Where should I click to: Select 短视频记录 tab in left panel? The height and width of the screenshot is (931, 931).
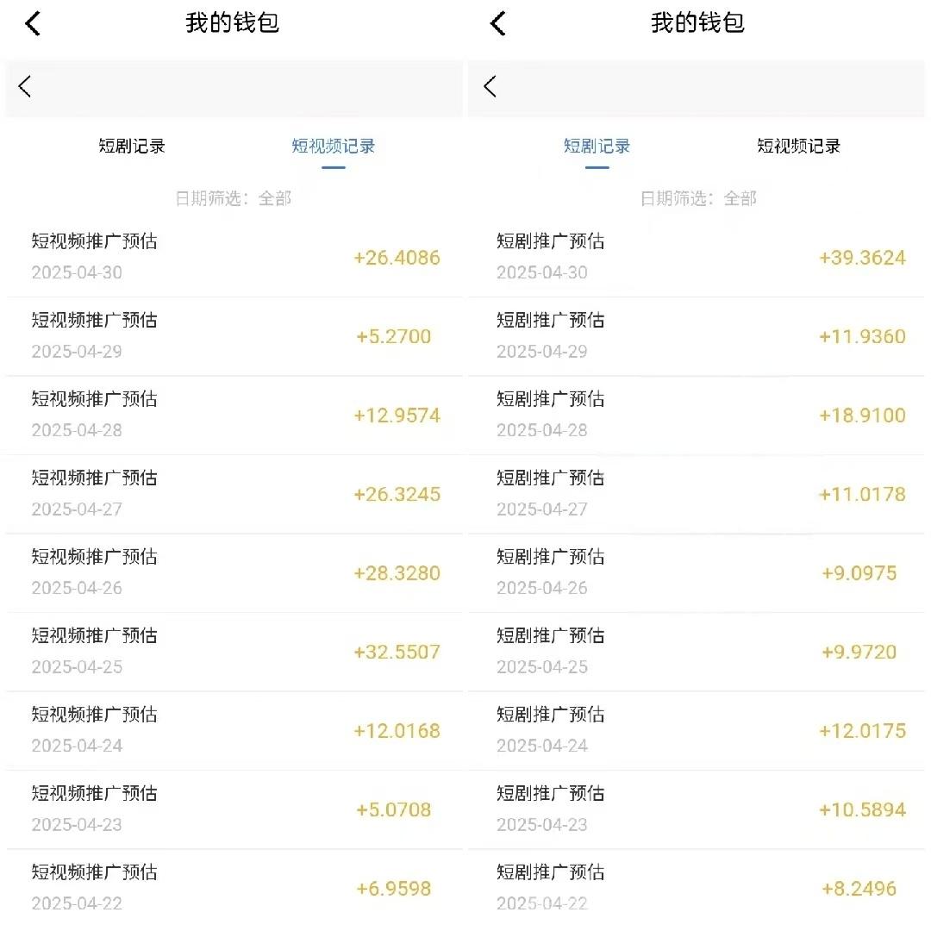[x=333, y=146]
